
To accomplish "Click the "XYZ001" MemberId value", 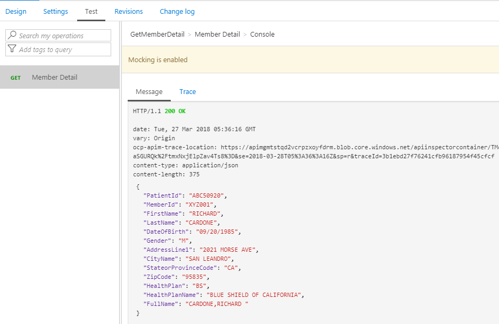I will pyautogui.click(x=199, y=204).
